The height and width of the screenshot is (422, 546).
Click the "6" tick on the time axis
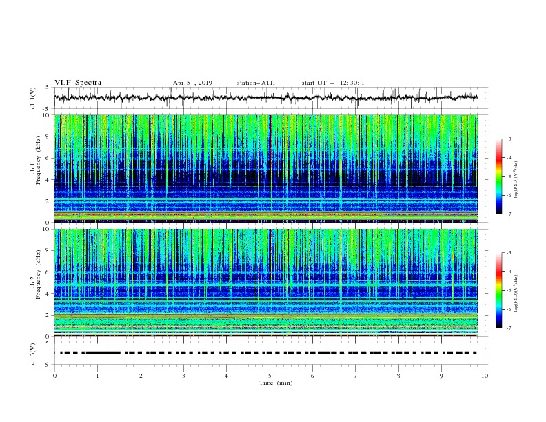coord(312,376)
